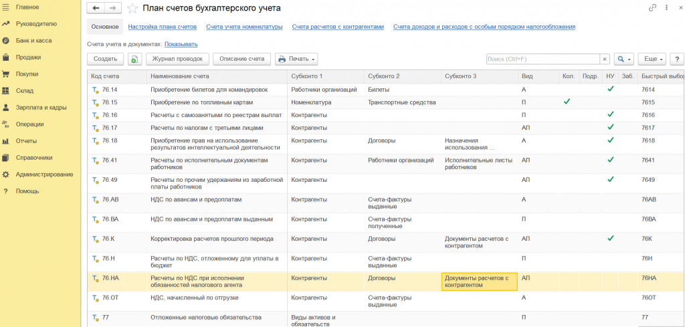
Task: Click quick-select code 76ОТ
Action: tap(649, 298)
